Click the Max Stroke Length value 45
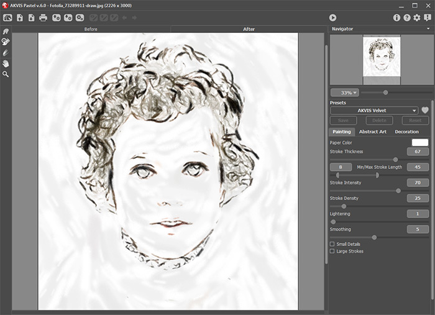The width and height of the screenshot is (435, 315). (x=418, y=167)
